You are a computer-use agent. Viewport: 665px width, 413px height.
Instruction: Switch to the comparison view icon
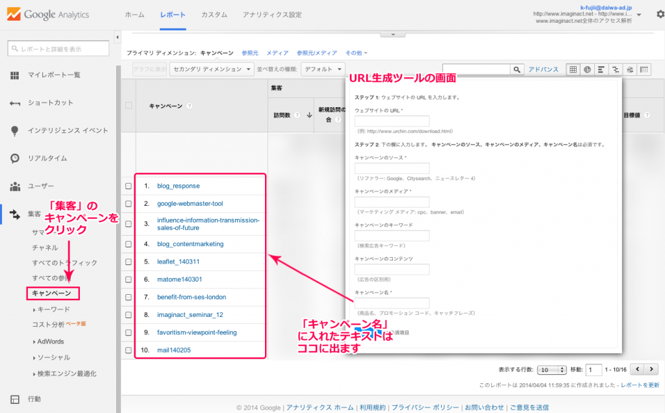point(616,69)
